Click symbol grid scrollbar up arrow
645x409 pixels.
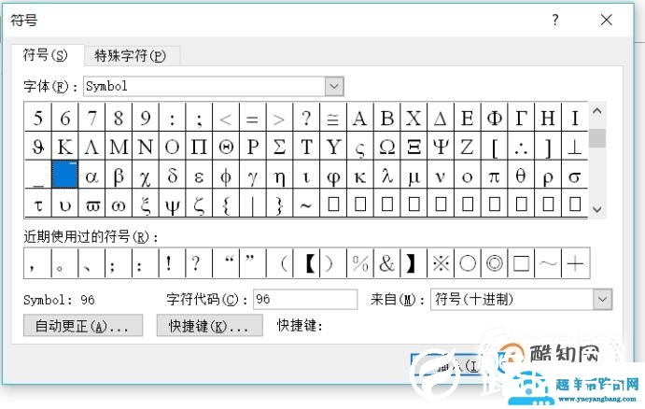(x=596, y=111)
